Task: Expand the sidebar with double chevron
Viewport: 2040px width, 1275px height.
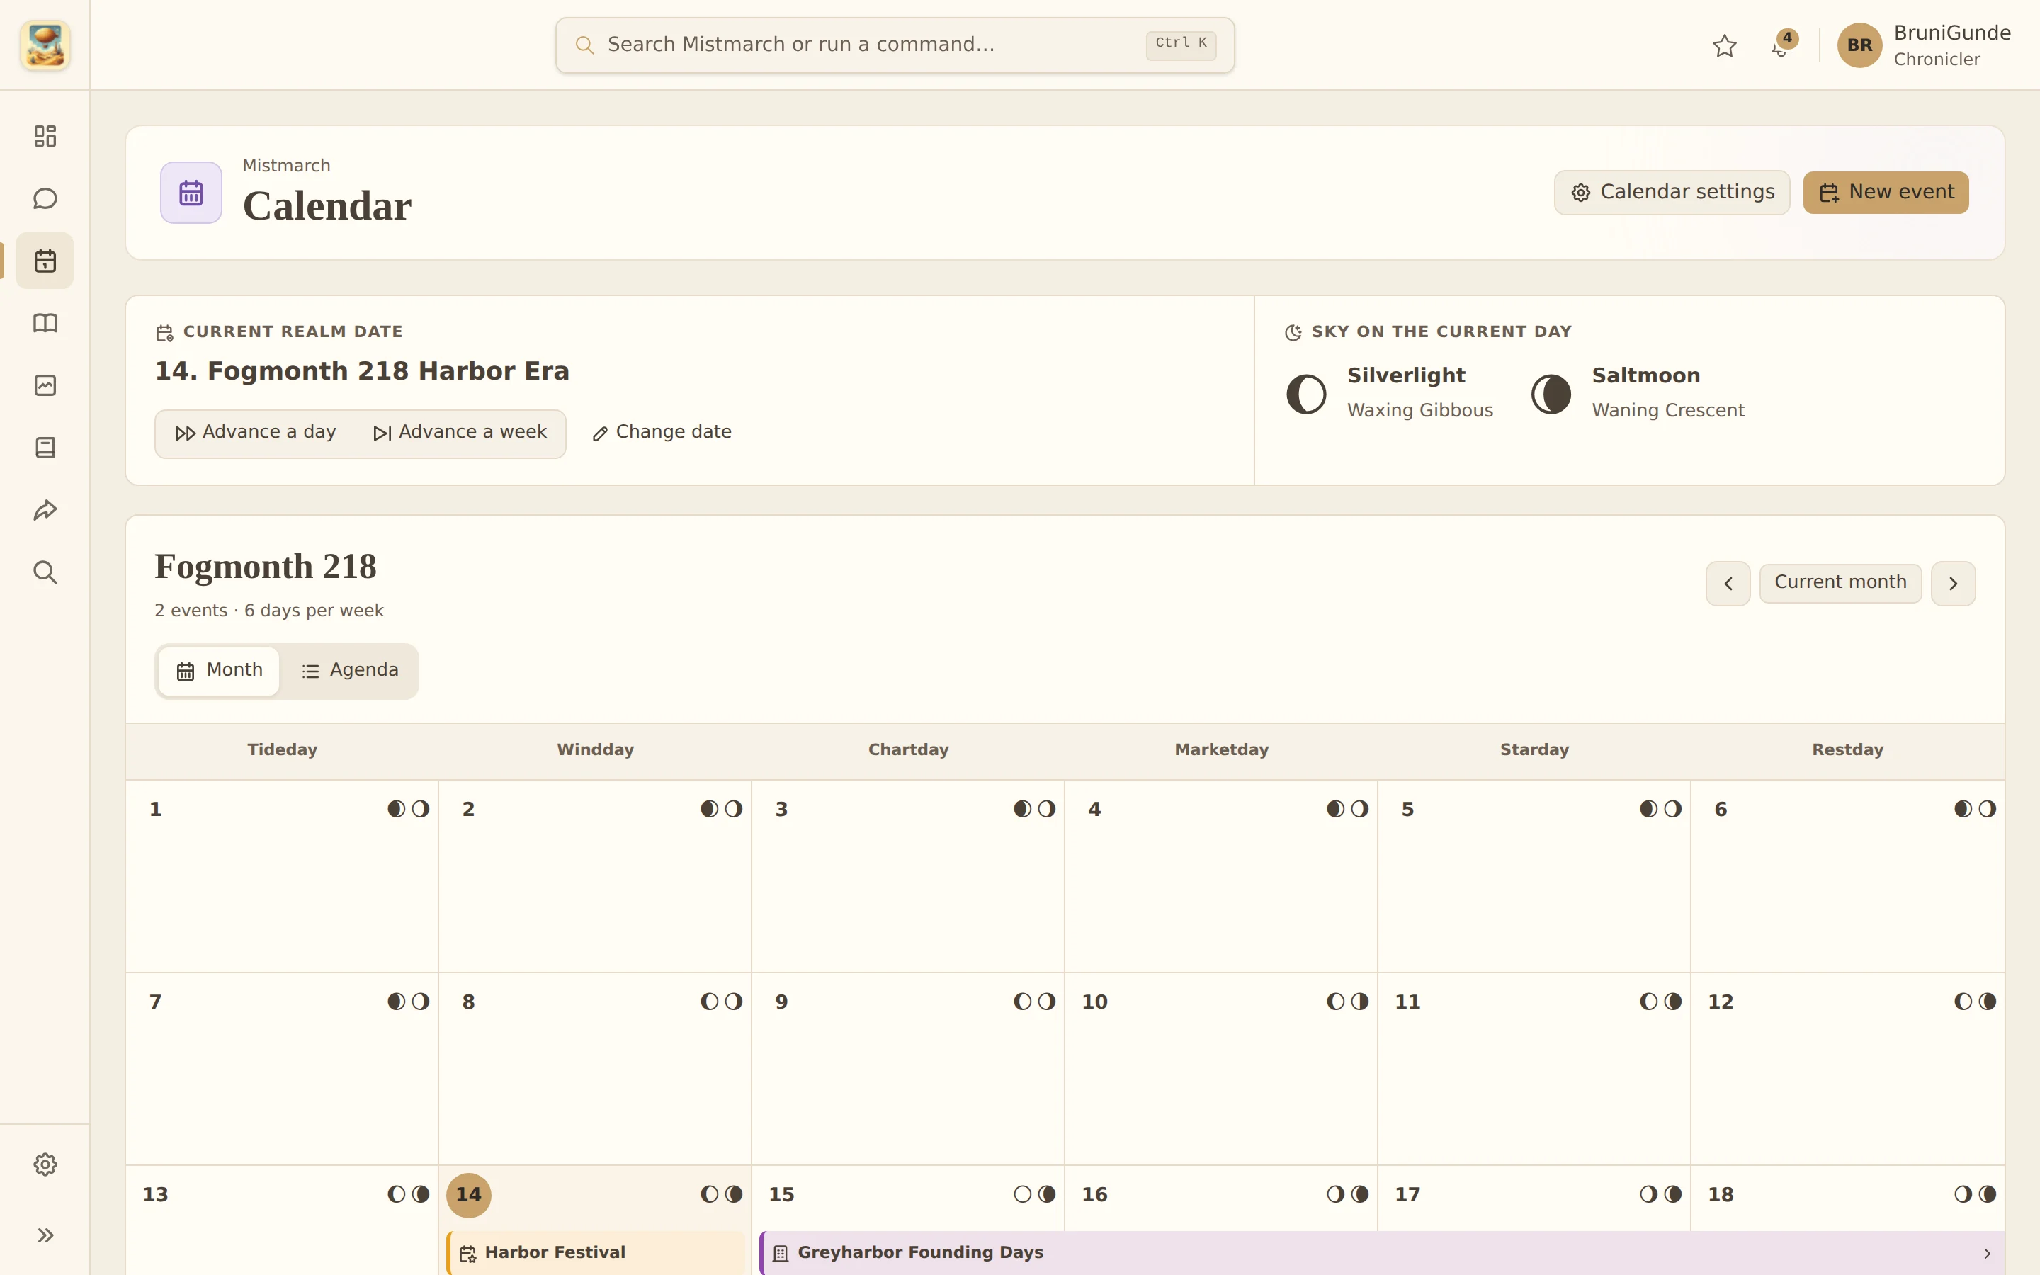Action: click(45, 1235)
